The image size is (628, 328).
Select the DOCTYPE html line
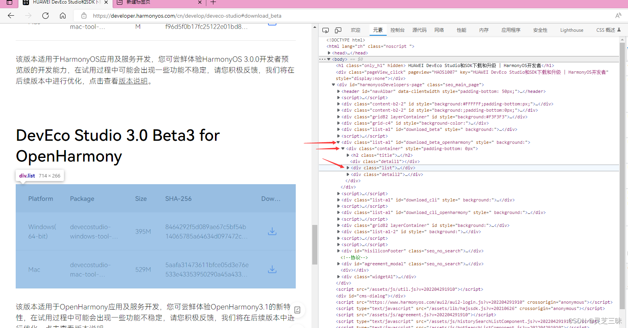[x=346, y=40]
